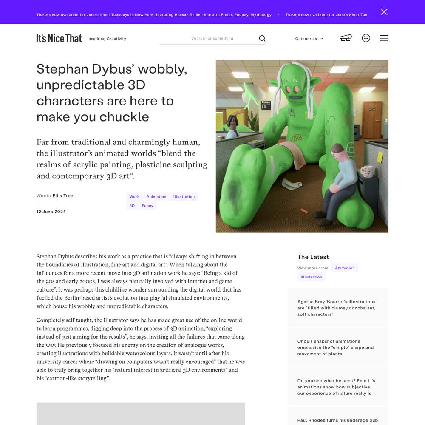The height and width of the screenshot is (425, 425).
Task: Select the Work tag
Action: coord(134,197)
